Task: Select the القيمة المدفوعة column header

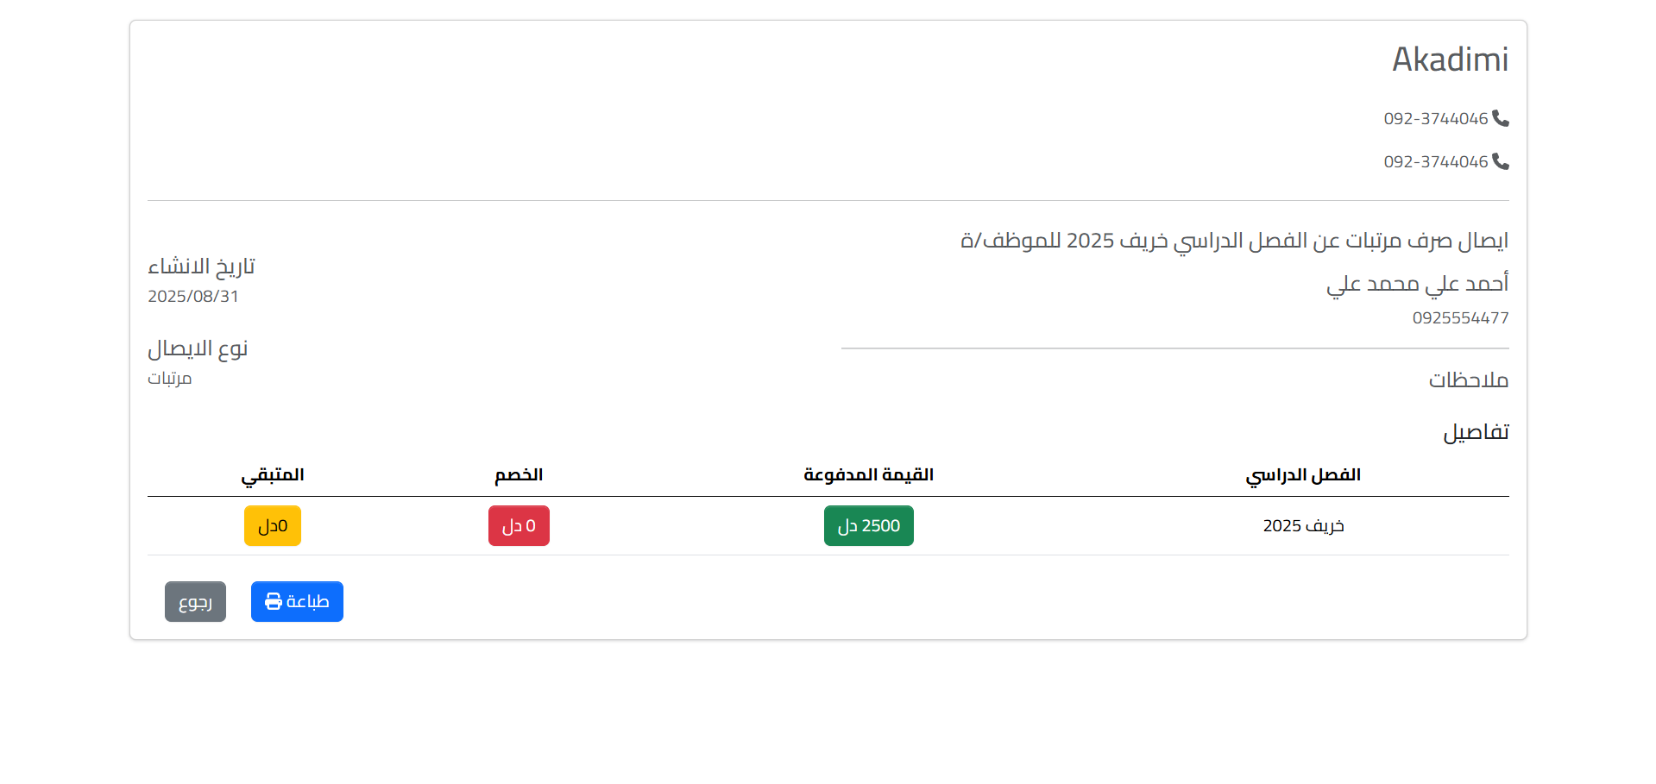Action: coord(868,475)
